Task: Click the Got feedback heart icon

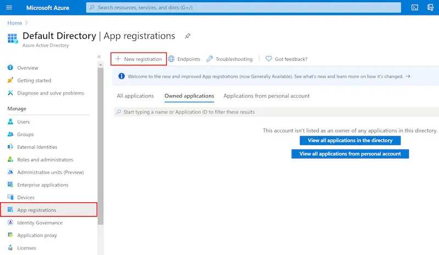Action: (x=269, y=59)
